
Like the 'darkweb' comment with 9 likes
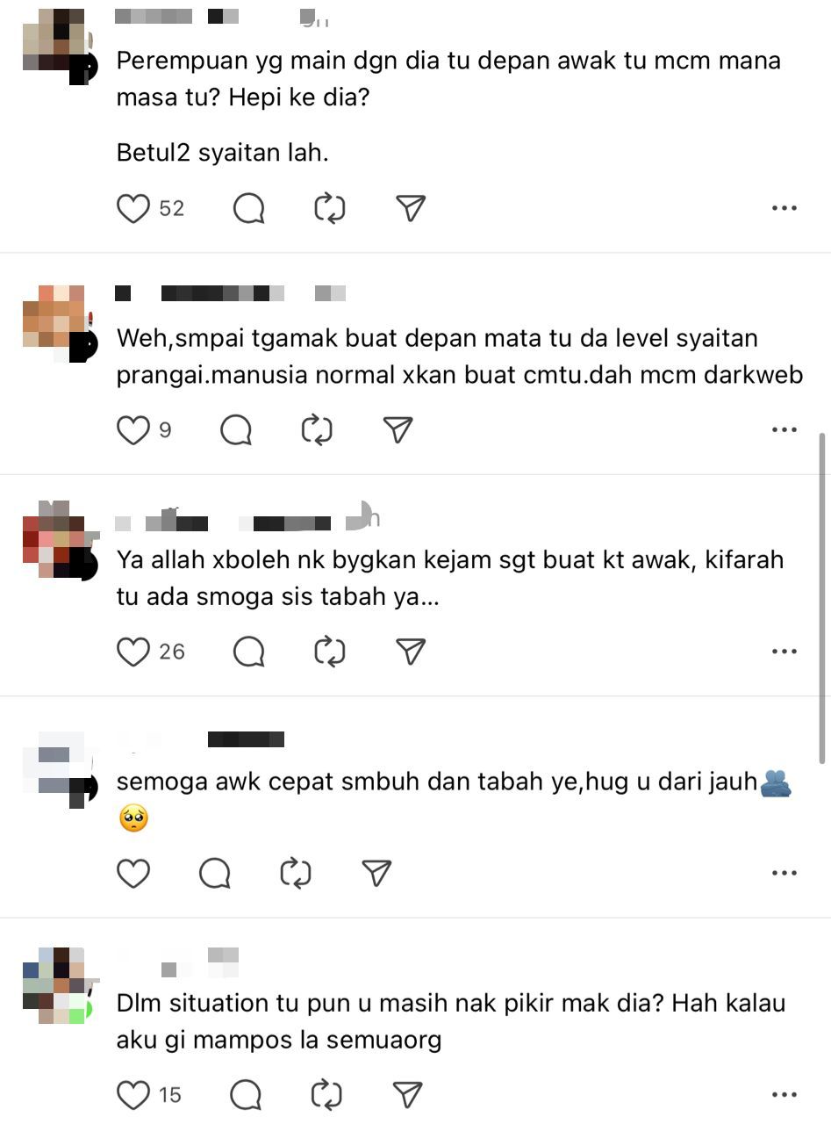tap(133, 429)
